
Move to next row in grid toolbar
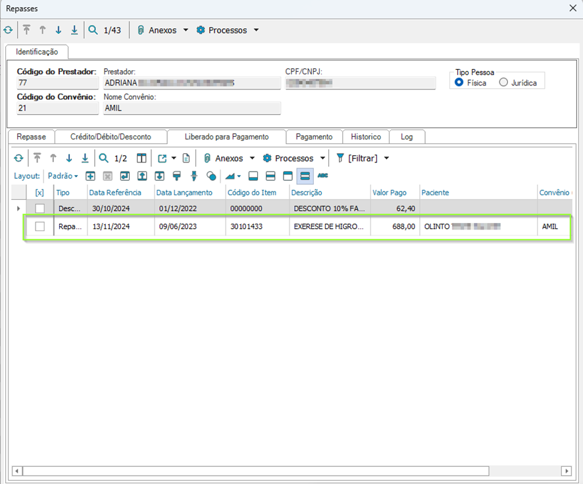tap(69, 158)
